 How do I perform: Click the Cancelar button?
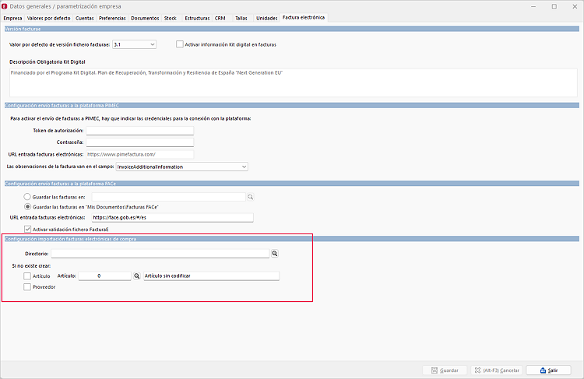coord(497,370)
